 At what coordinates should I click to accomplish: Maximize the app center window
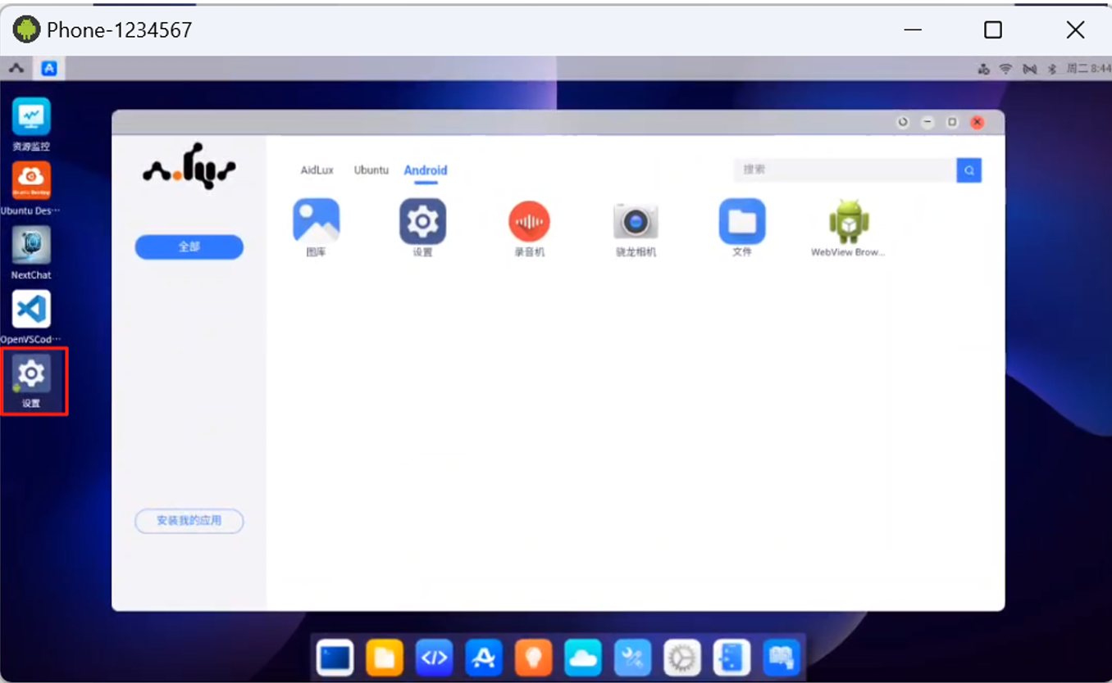point(952,122)
